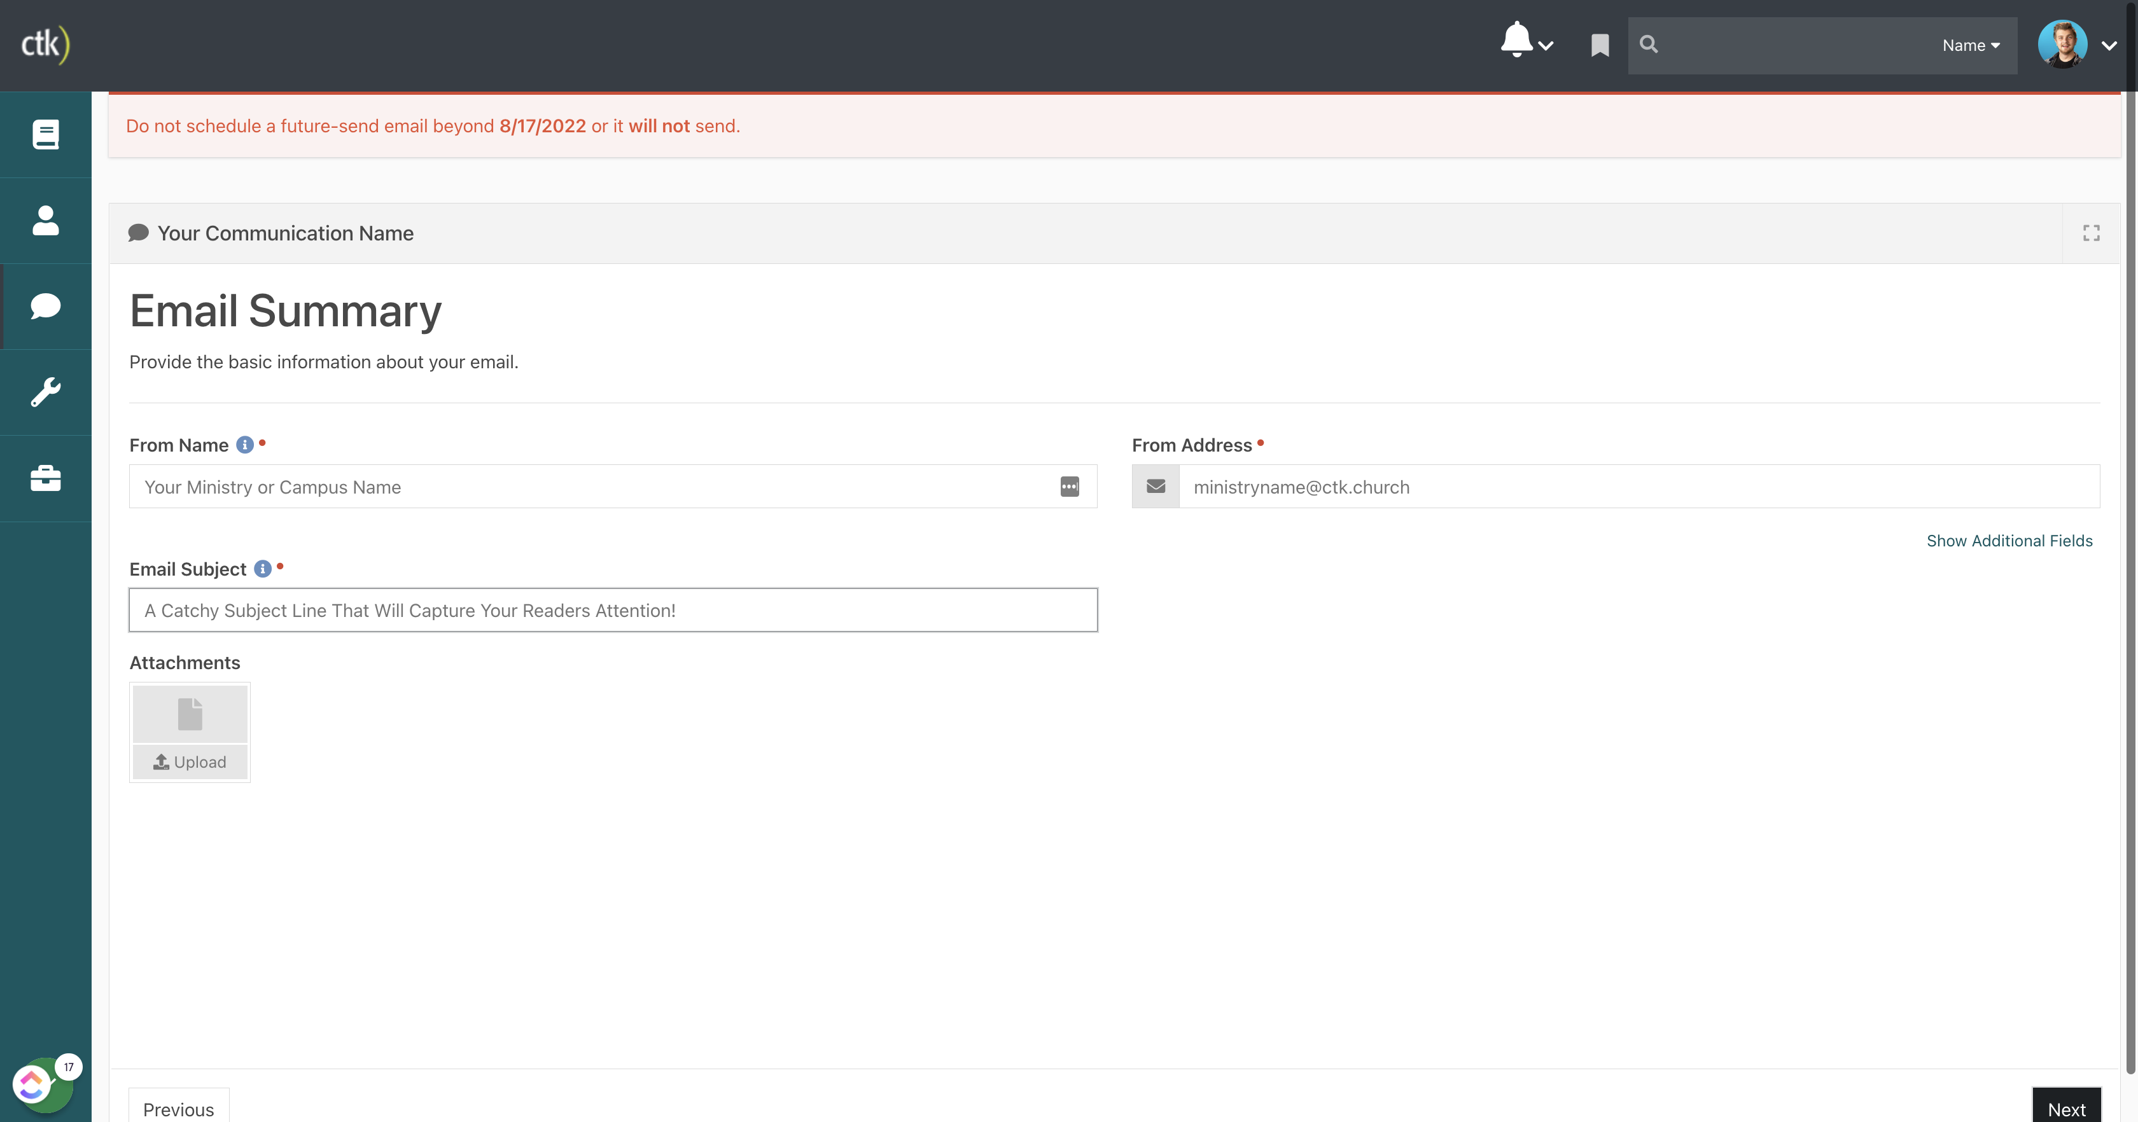The height and width of the screenshot is (1122, 2138).
Task: Click the user profile avatar
Action: (x=2062, y=45)
